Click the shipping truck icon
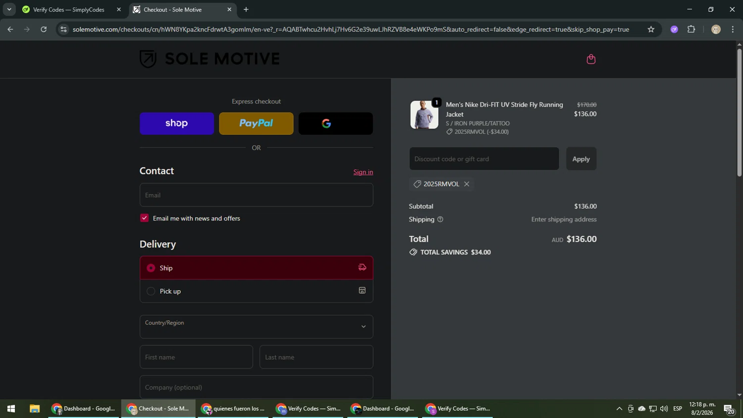Viewport: 743px width, 418px height. 362,267
